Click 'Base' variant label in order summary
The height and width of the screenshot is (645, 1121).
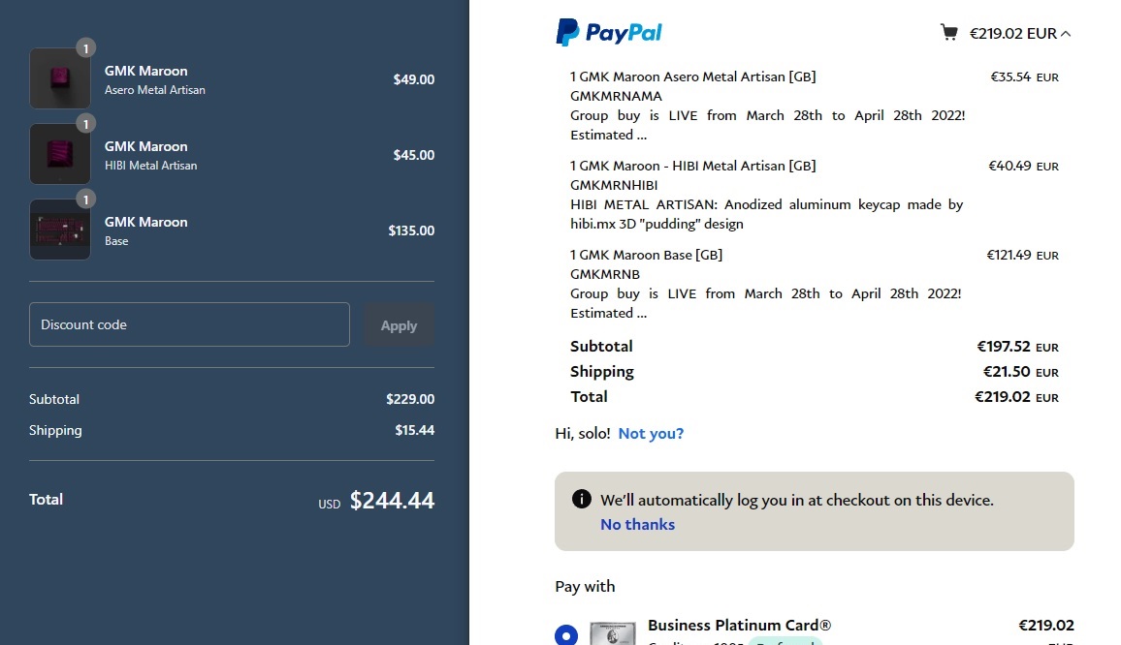(x=116, y=241)
